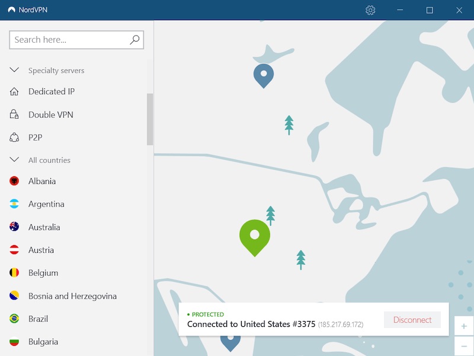Connect to Bosnia and Herzegovina
This screenshot has height=356, width=474.
pyautogui.click(x=72, y=296)
